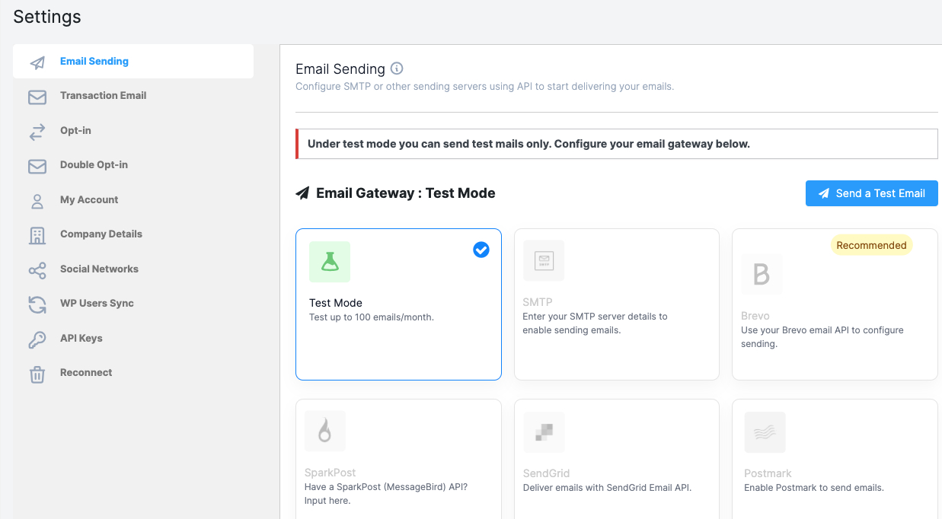Choose the SparkPost gateway card

[398, 459]
